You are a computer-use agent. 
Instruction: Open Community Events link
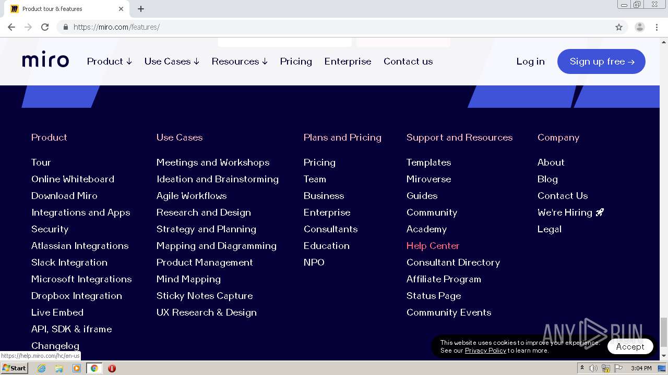(x=449, y=312)
